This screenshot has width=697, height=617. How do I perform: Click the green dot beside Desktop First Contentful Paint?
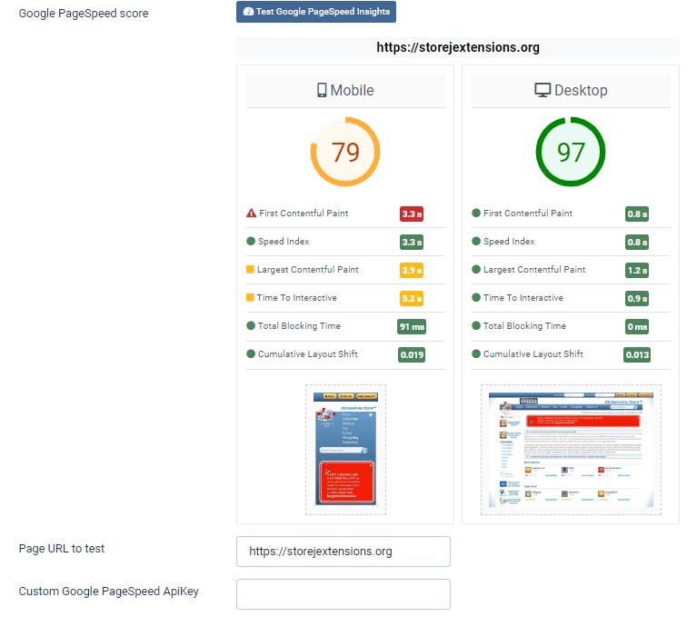point(476,213)
